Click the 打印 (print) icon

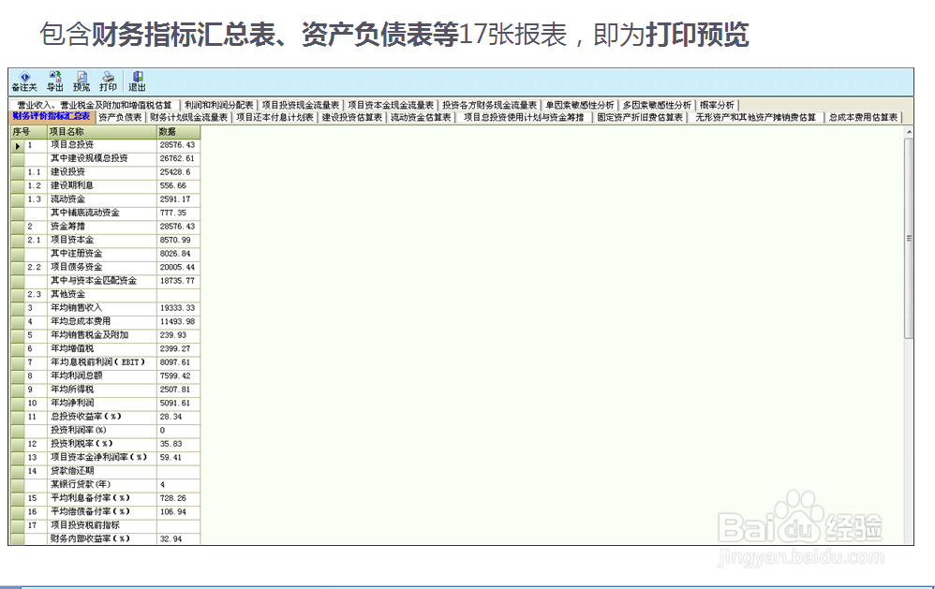110,79
